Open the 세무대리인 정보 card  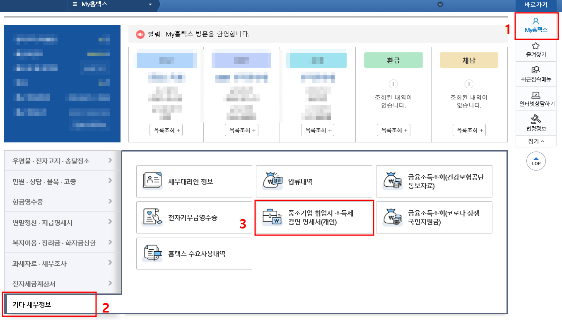(x=194, y=181)
